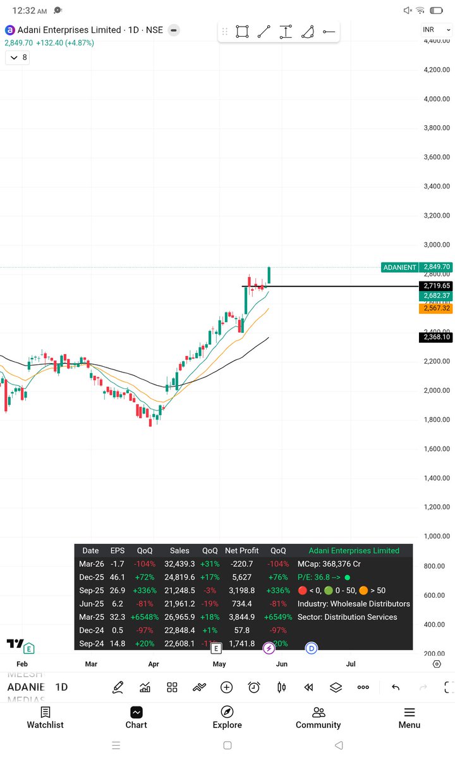Open the ADANIE symbol search
455x759 pixels.
point(26,687)
